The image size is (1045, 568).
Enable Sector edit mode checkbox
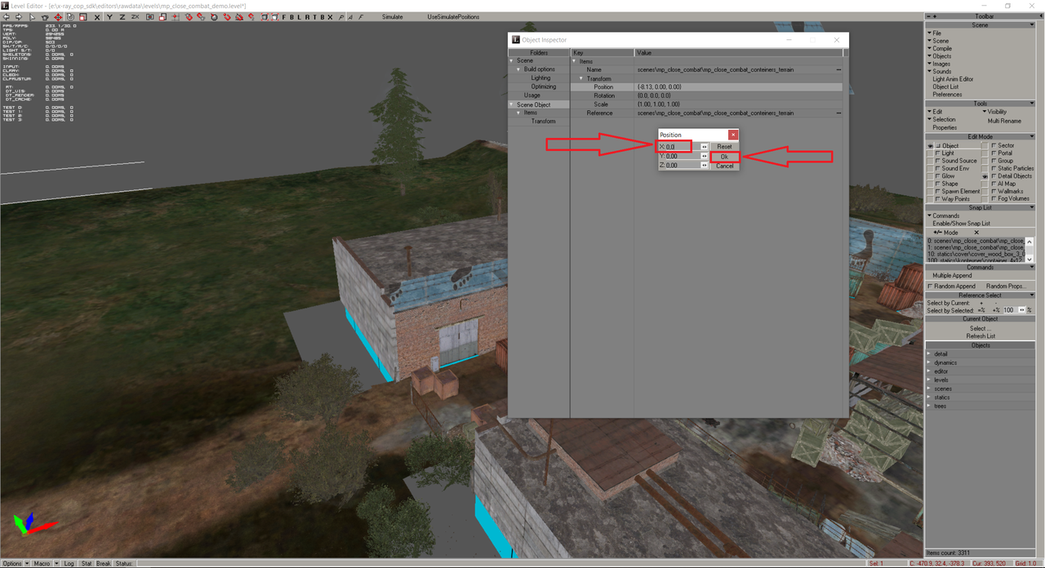pyautogui.click(x=994, y=146)
